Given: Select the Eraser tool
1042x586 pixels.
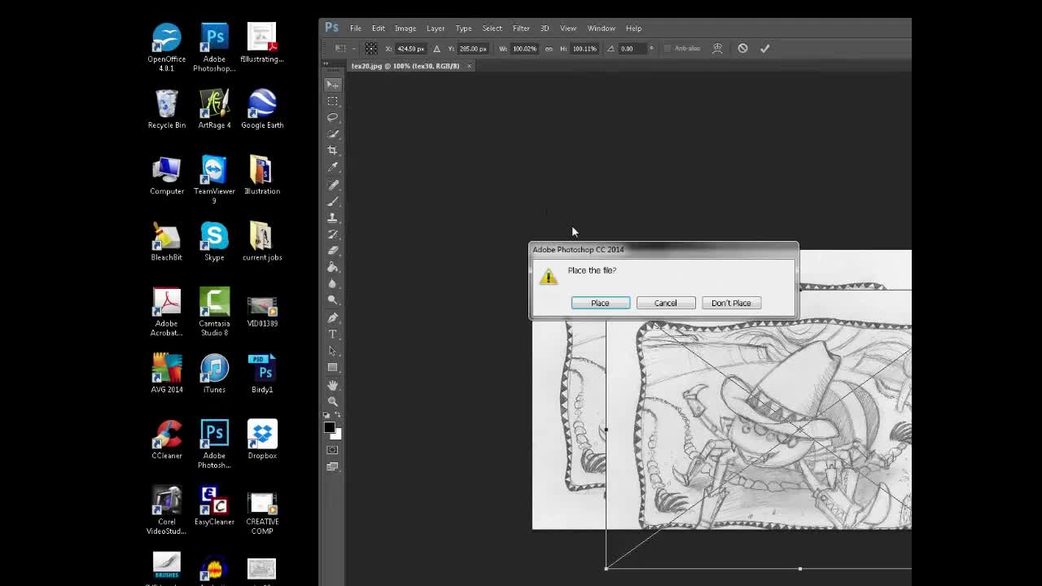Looking at the screenshot, I should (332, 251).
